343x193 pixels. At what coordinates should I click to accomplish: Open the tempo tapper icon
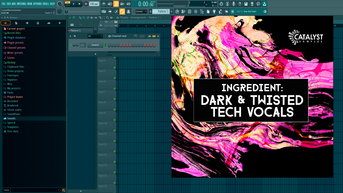click(x=220, y=11)
